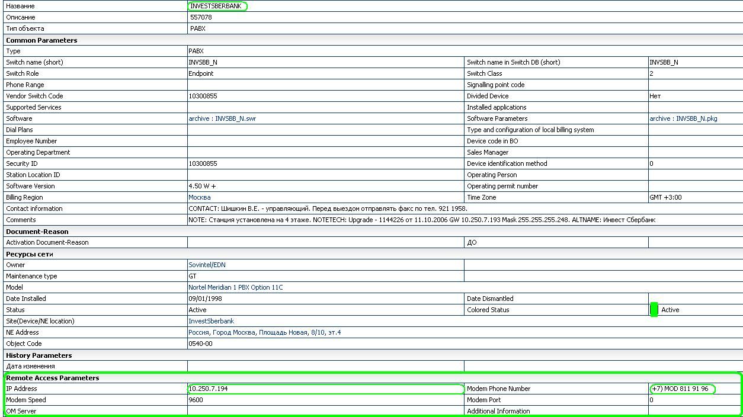The image size is (743, 417).
Task: Open the archive : INVSBB_N.pkg parameters link
Action: coord(683,118)
